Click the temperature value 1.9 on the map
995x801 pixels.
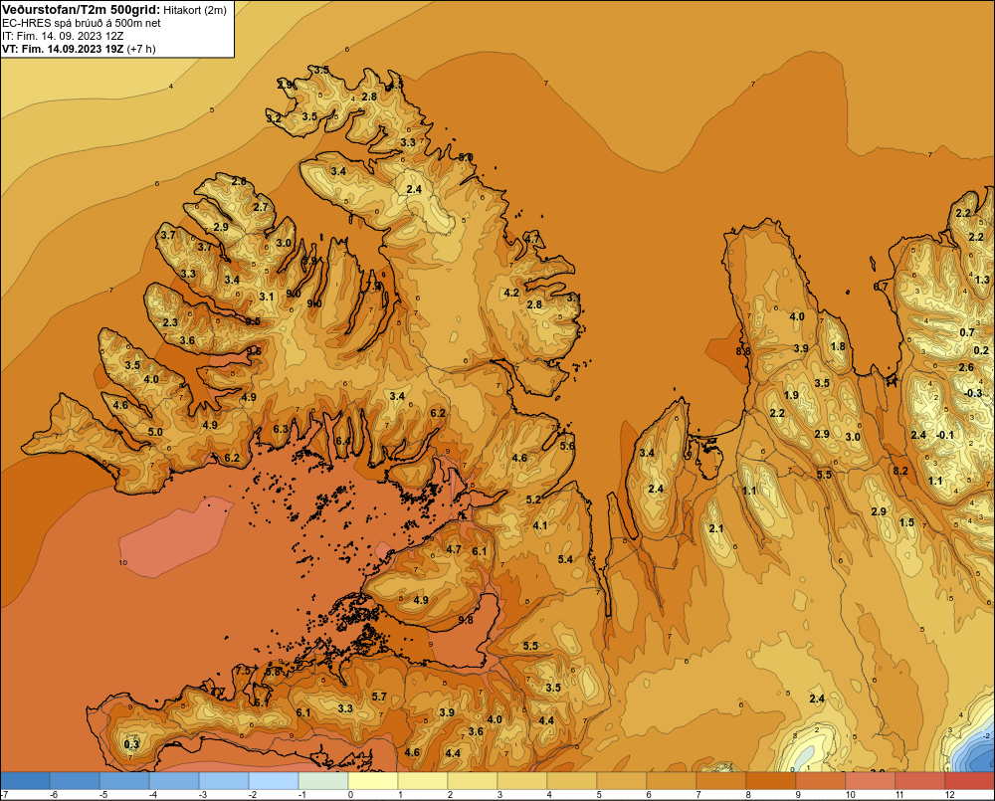[791, 395]
